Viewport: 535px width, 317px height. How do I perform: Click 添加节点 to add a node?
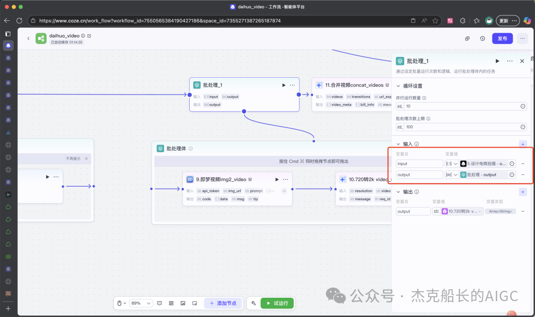[x=223, y=303]
